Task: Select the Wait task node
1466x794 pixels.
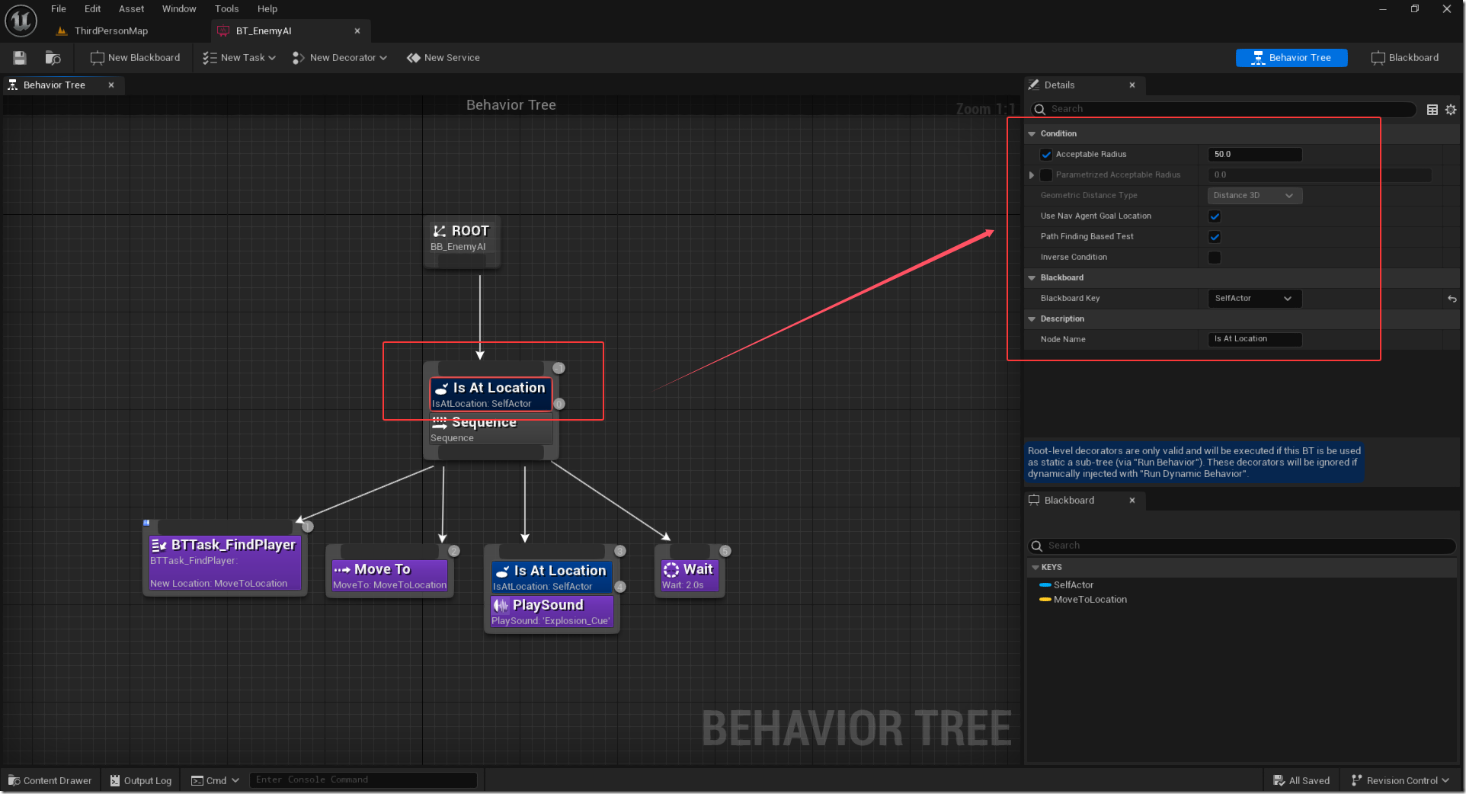Action: pos(689,577)
